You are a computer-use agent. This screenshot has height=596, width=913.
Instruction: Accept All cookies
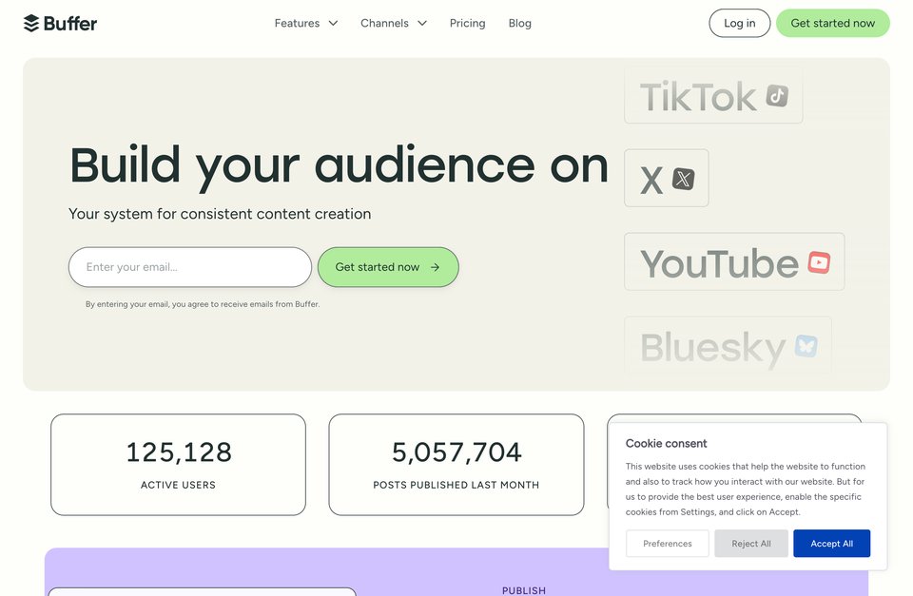[831, 544]
